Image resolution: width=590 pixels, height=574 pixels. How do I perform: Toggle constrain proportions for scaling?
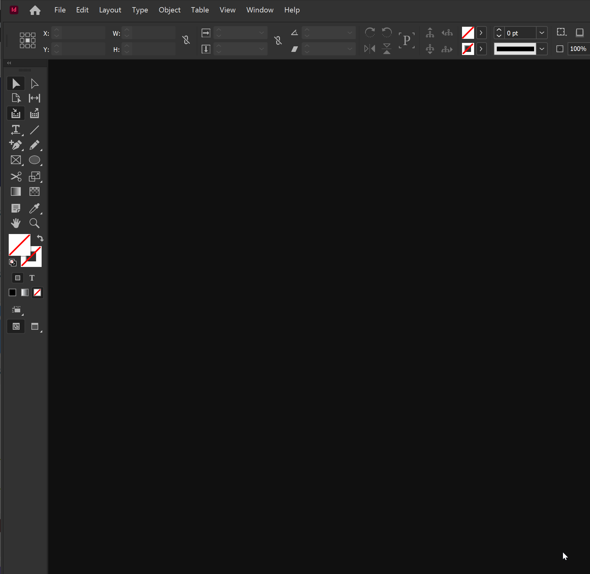[x=278, y=40]
